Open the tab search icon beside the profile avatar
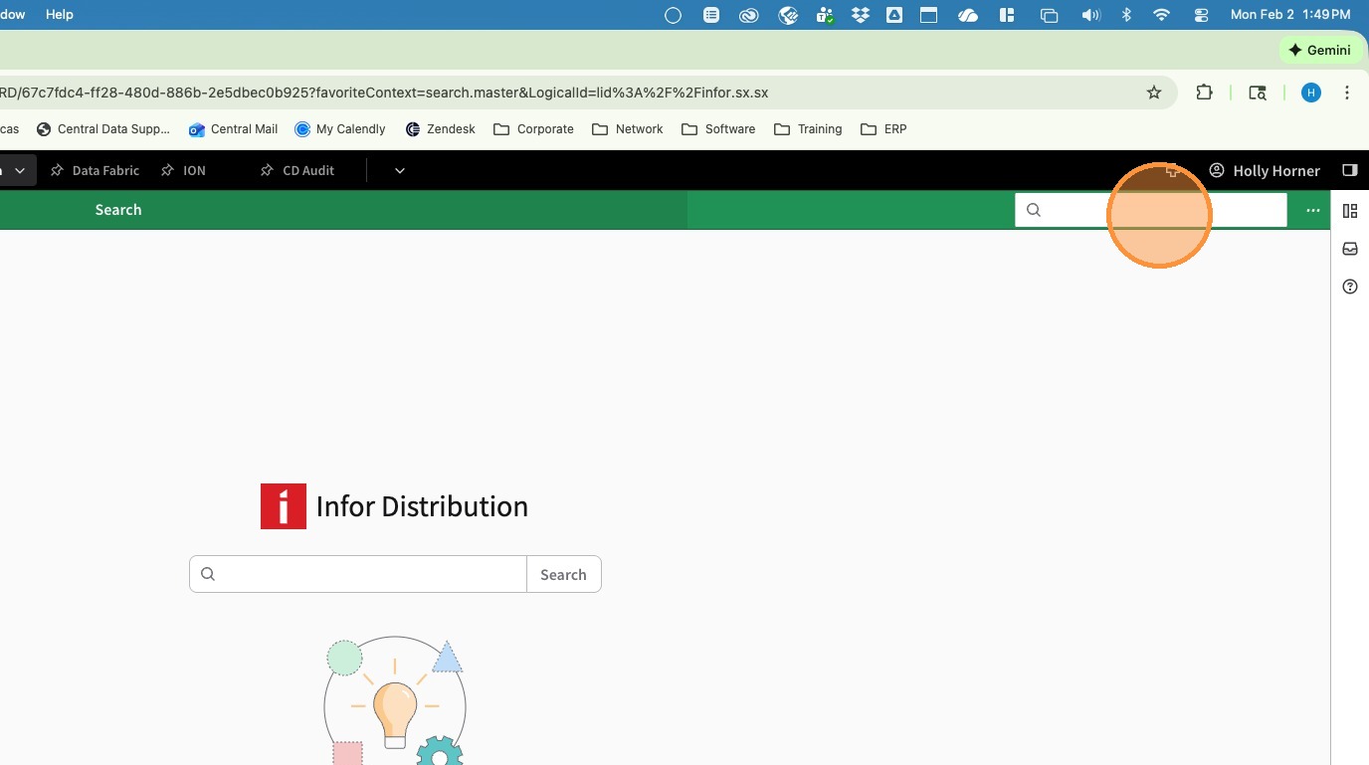 [1258, 93]
